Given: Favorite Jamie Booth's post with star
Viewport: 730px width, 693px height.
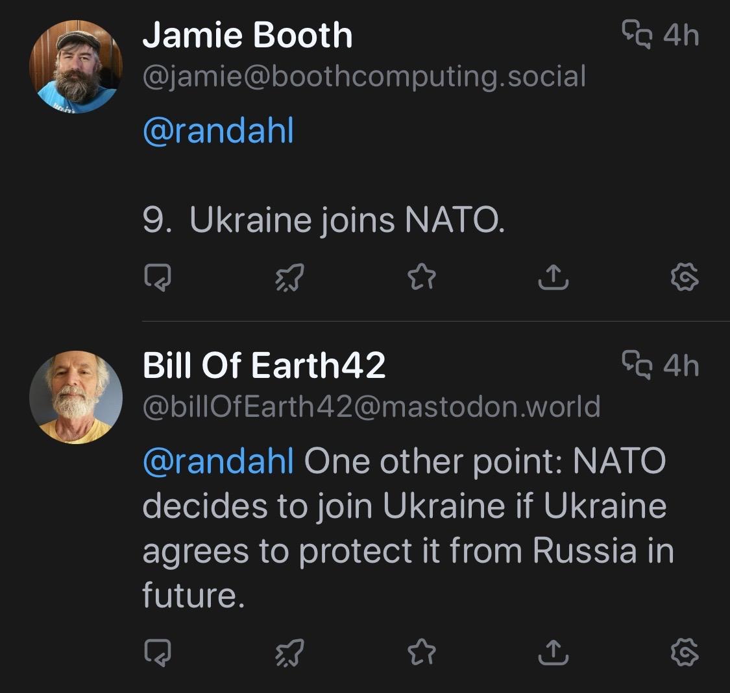Looking at the screenshot, I should click(421, 278).
